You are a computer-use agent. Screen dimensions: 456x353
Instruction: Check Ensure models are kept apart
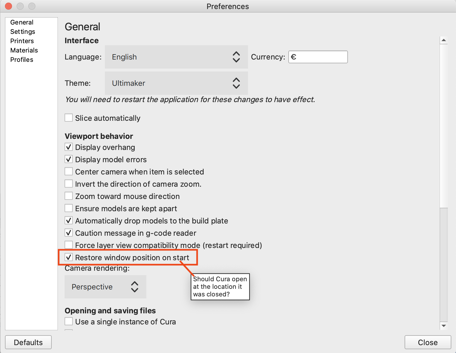coord(69,208)
